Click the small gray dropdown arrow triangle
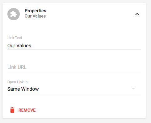 [133, 89]
